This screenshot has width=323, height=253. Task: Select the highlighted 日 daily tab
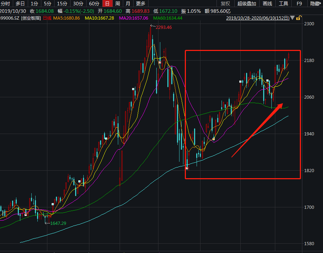point(107,4)
